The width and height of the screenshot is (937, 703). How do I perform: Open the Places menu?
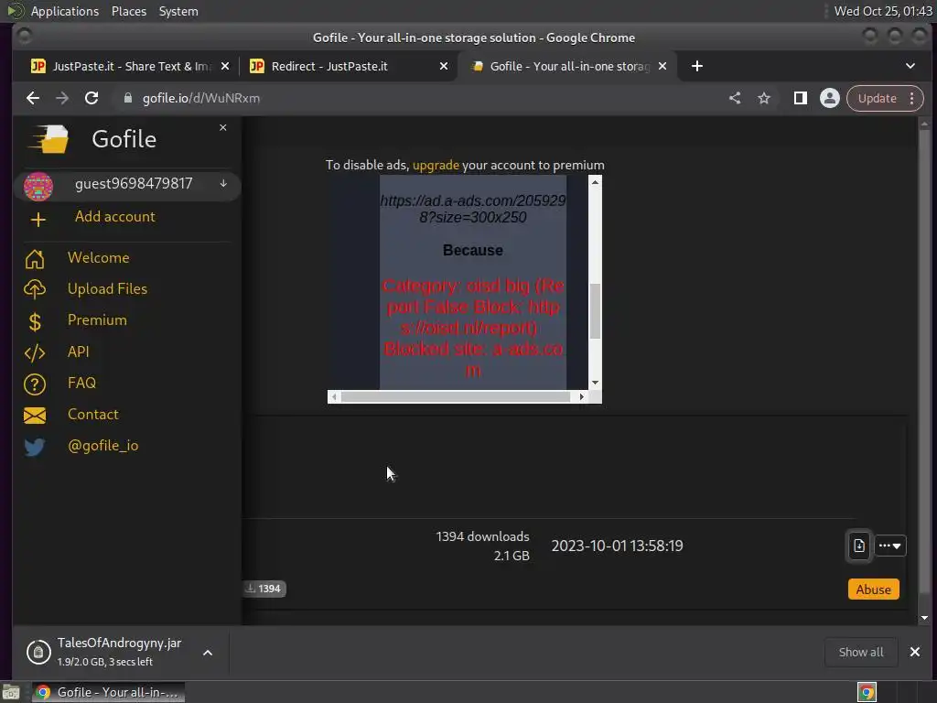coord(128,11)
